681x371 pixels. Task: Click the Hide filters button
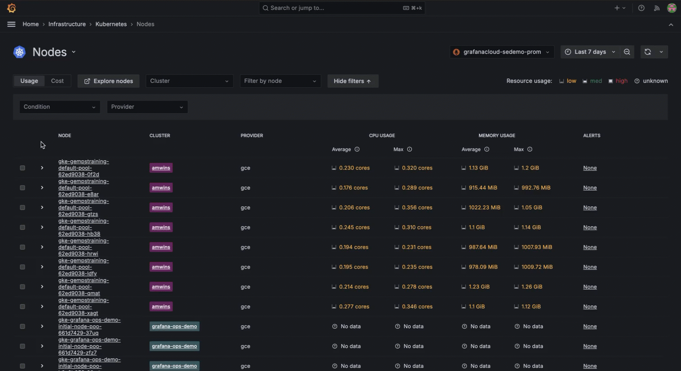pyautogui.click(x=353, y=81)
